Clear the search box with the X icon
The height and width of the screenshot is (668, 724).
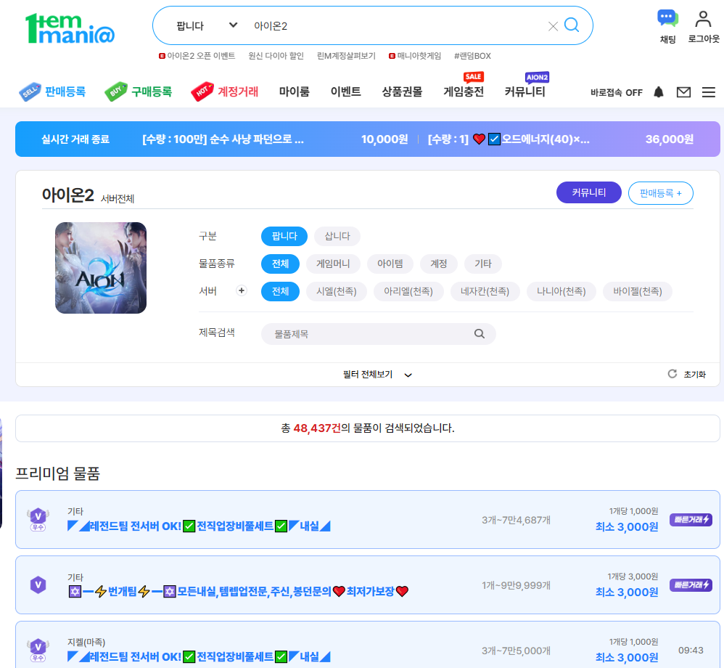(553, 26)
